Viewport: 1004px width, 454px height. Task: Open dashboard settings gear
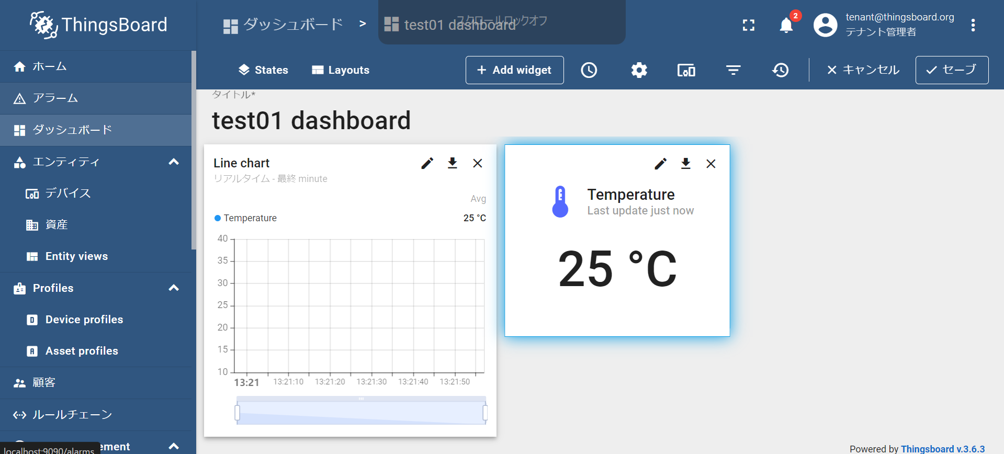click(639, 70)
